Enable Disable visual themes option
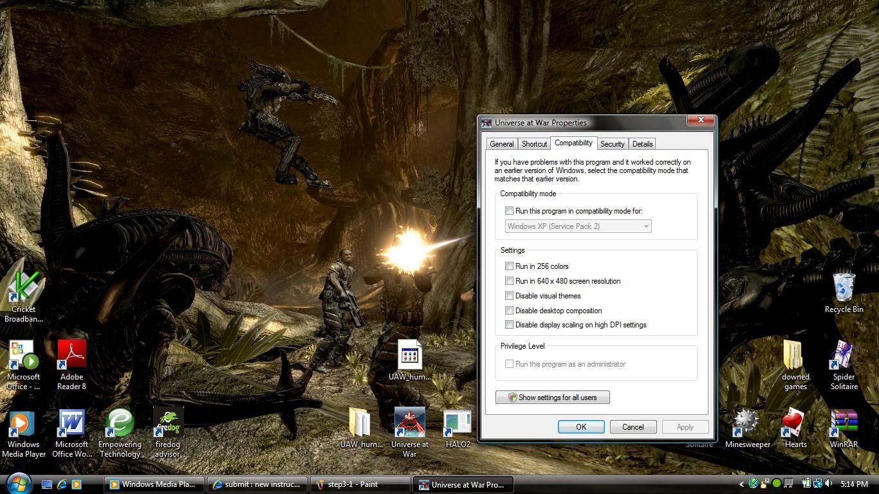The image size is (879, 494). tap(509, 295)
